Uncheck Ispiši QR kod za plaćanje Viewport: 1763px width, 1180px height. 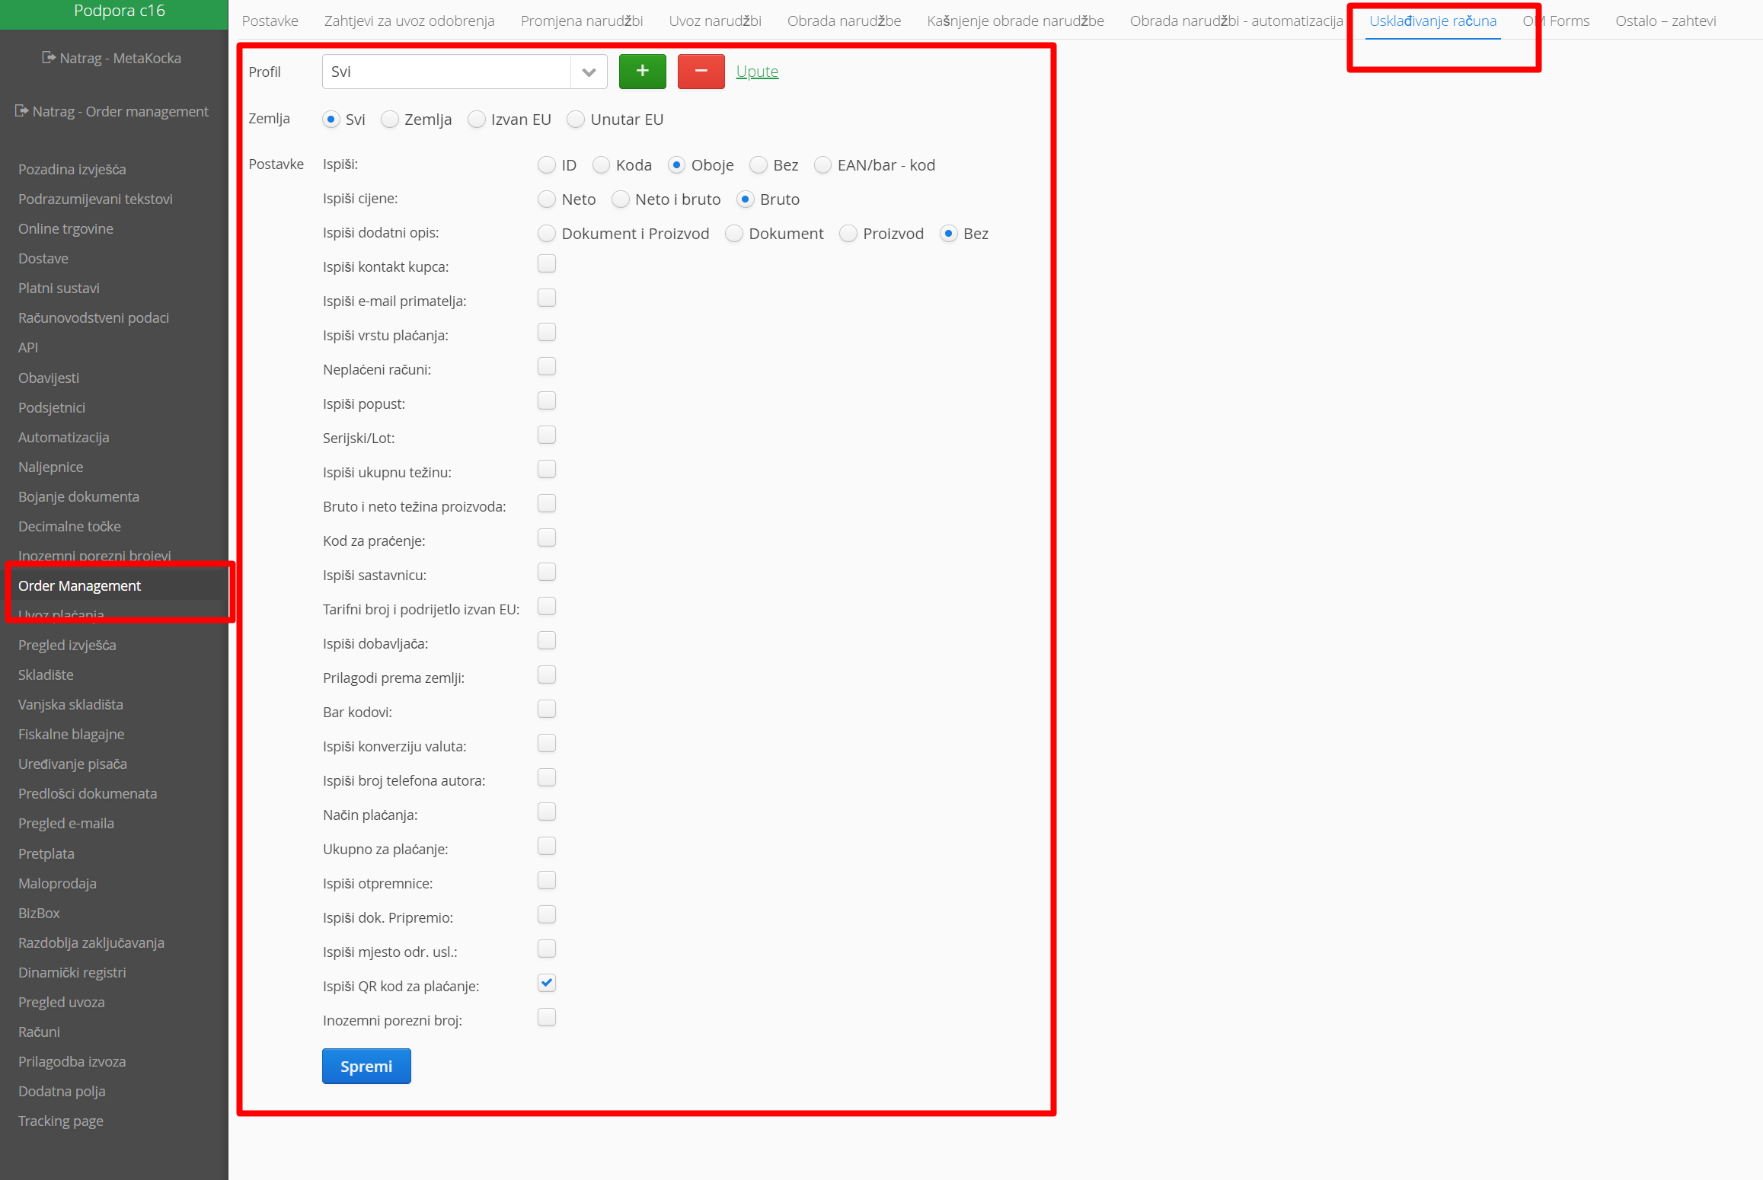[x=546, y=983]
